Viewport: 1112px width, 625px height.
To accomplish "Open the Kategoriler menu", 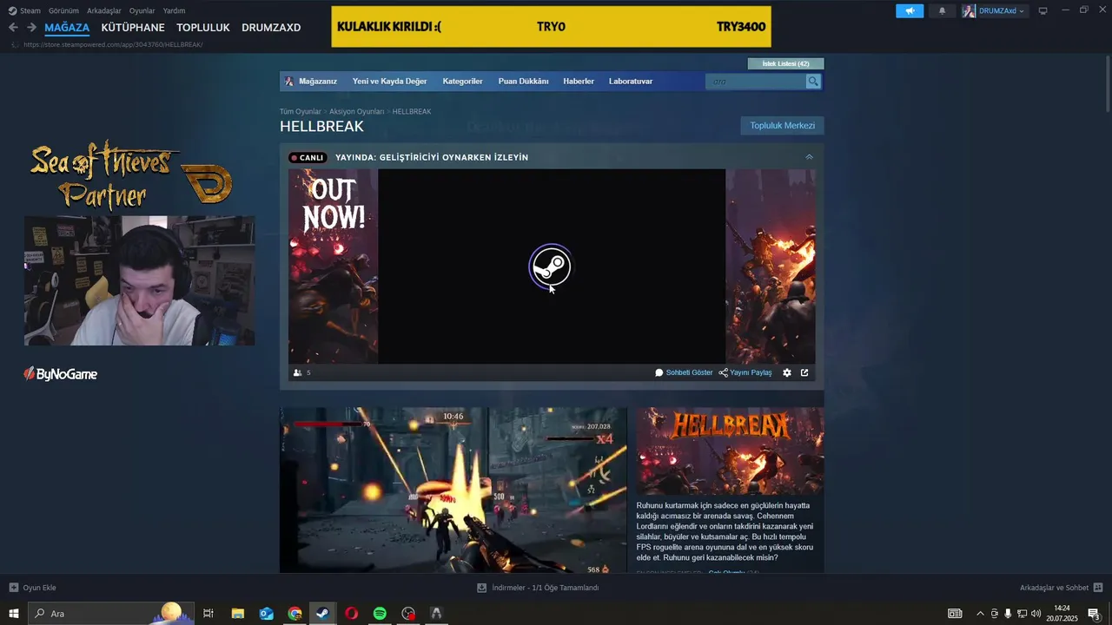I will point(462,82).
